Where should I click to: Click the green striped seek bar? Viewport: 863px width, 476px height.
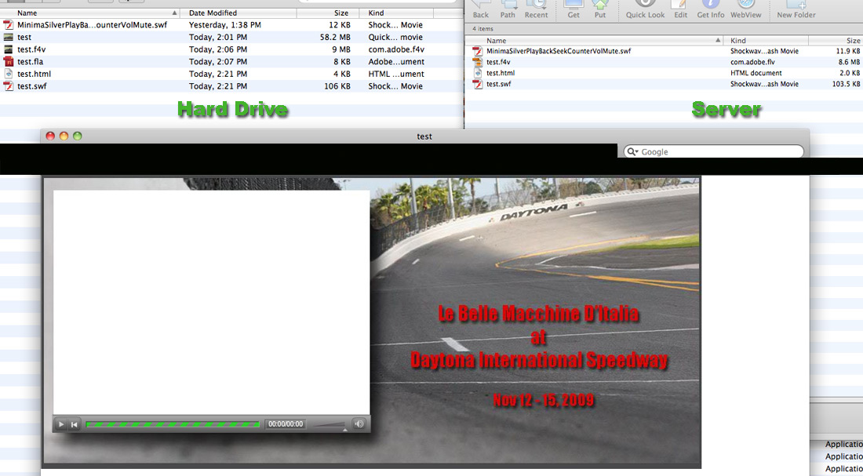click(173, 424)
